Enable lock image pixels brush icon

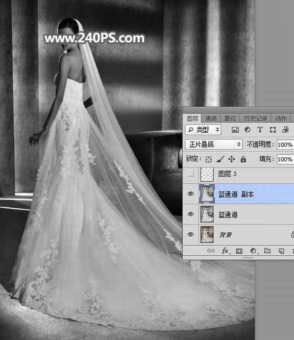pyautogui.click(x=220, y=159)
